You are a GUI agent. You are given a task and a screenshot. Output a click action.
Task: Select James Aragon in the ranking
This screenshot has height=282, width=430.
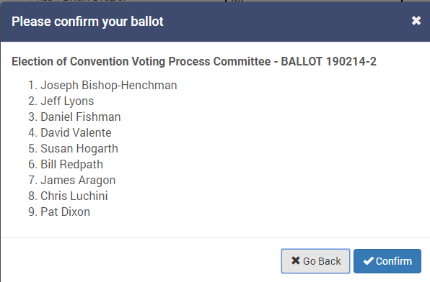pyautogui.click(x=78, y=181)
